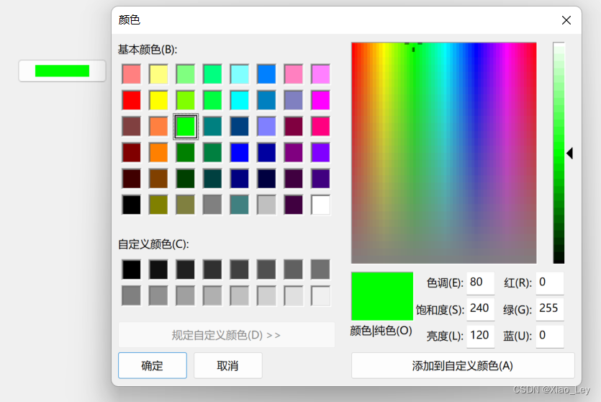The width and height of the screenshot is (601, 402).
Task: Select the pure blue basic color swatch
Action: (240, 152)
